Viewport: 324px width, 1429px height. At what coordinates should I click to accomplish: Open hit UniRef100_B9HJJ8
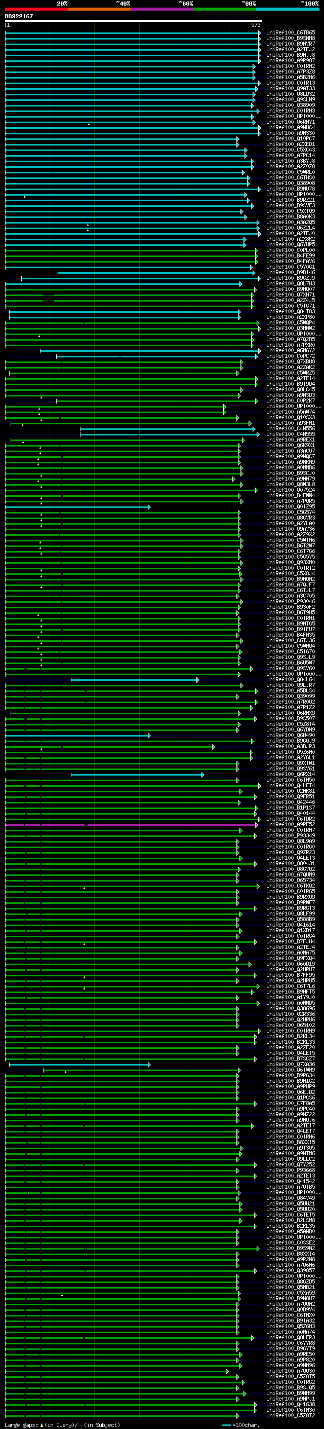click(291, 55)
